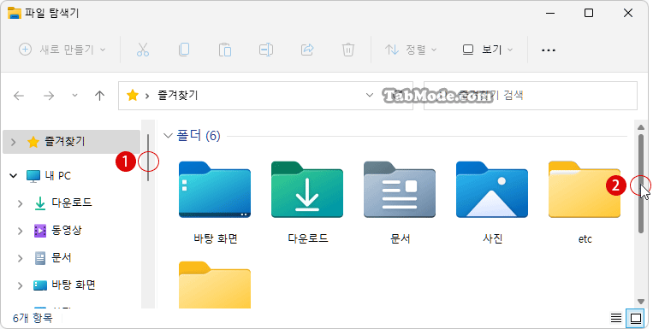653x329 pixels.
Task: Click the file list scroll up arrow
Action: click(641, 126)
